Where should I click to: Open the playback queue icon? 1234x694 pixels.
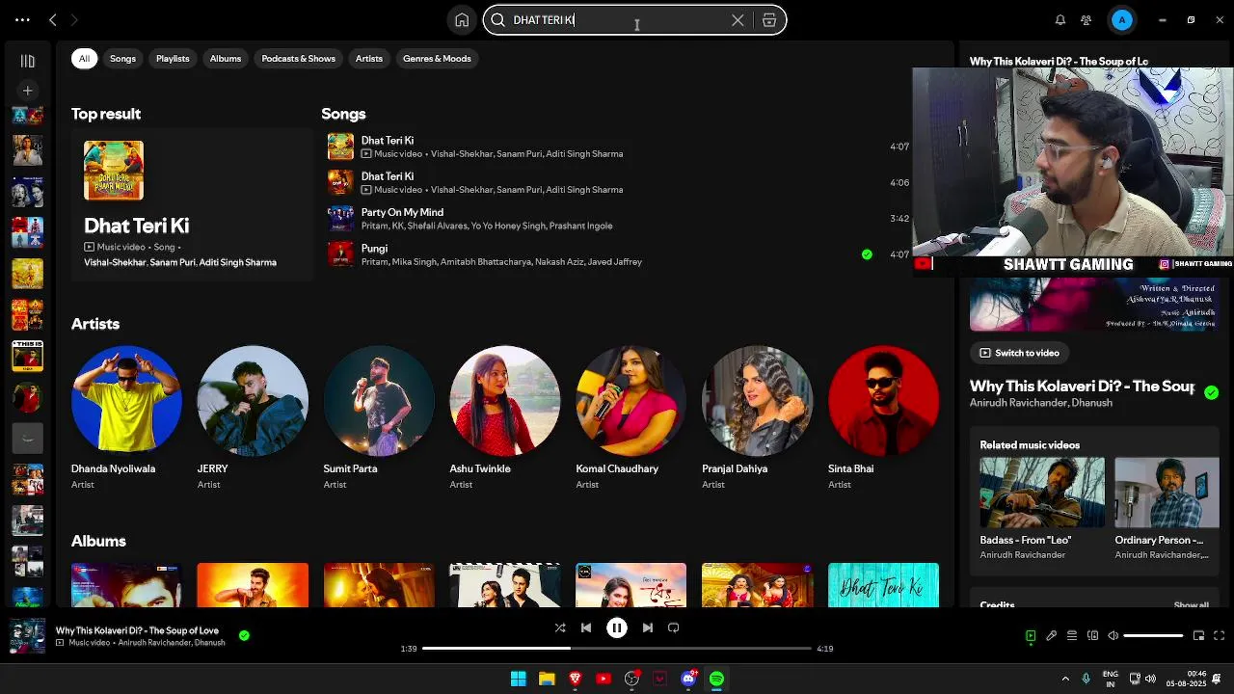[x=1072, y=635]
